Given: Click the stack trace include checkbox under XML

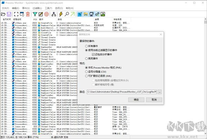Looking at the screenshot, I should (x=93, y=81).
